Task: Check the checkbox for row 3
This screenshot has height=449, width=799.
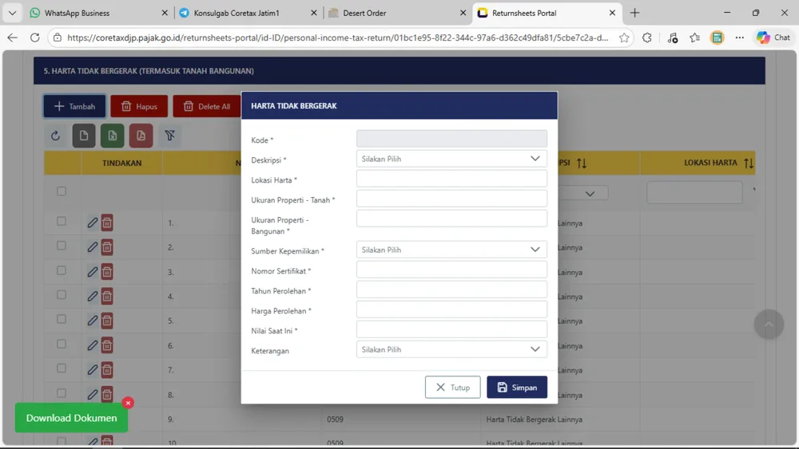Action: [x=62, y=271]
